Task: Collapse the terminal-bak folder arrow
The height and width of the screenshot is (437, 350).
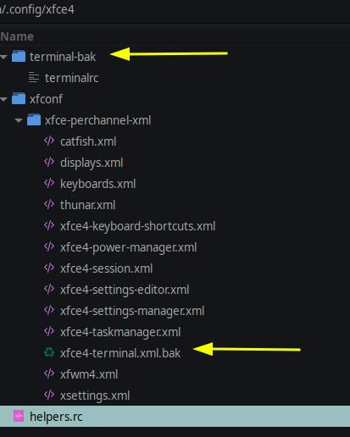Action: 3,57
